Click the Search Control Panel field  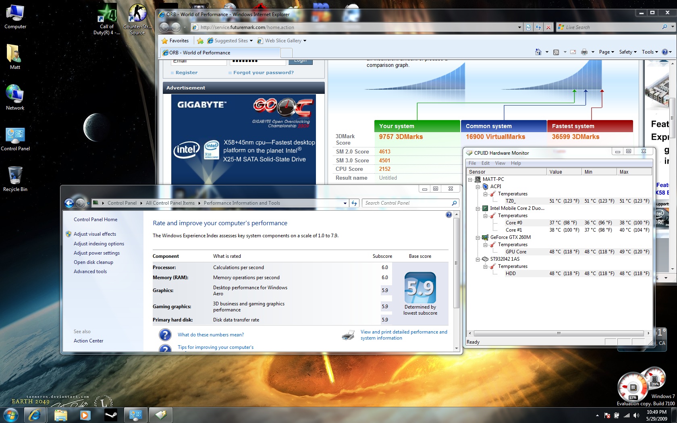pos(410,203)
